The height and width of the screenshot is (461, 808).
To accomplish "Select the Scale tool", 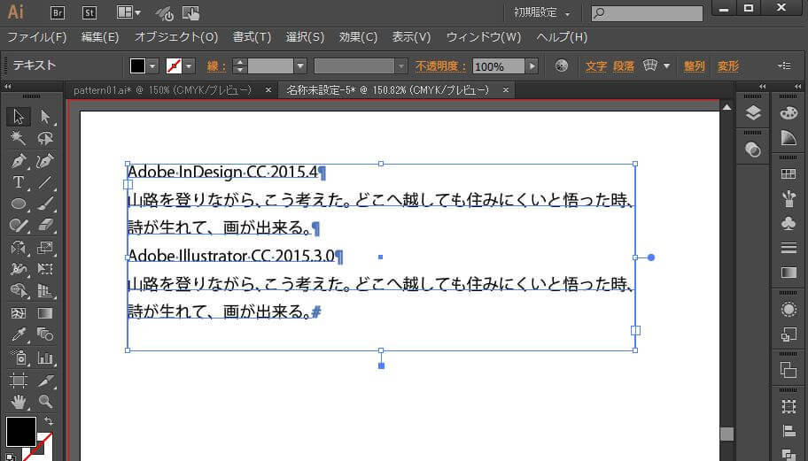I will point(45,248).
